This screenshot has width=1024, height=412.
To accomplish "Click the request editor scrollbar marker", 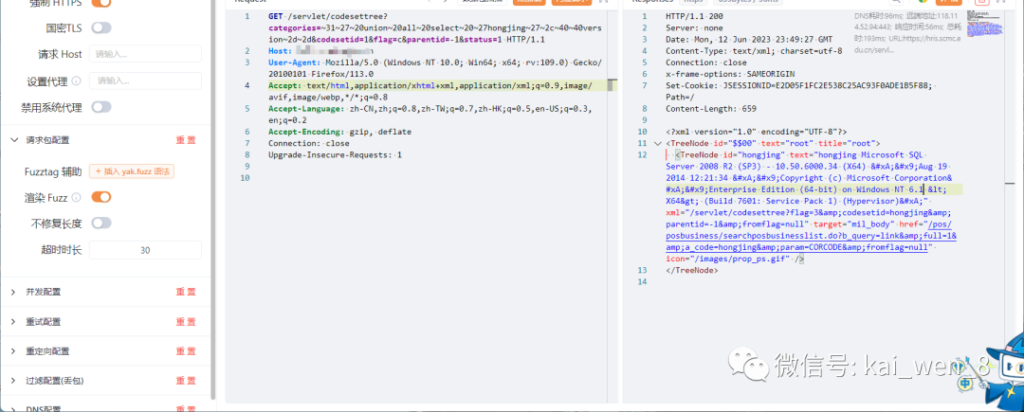I will 612,84.
